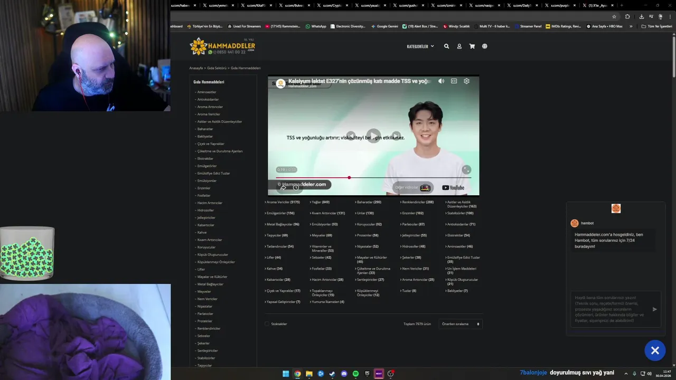The width and height of the screenshot is (676, 380).
Task: Open video settings gear icon
Action: pos(466,81)
